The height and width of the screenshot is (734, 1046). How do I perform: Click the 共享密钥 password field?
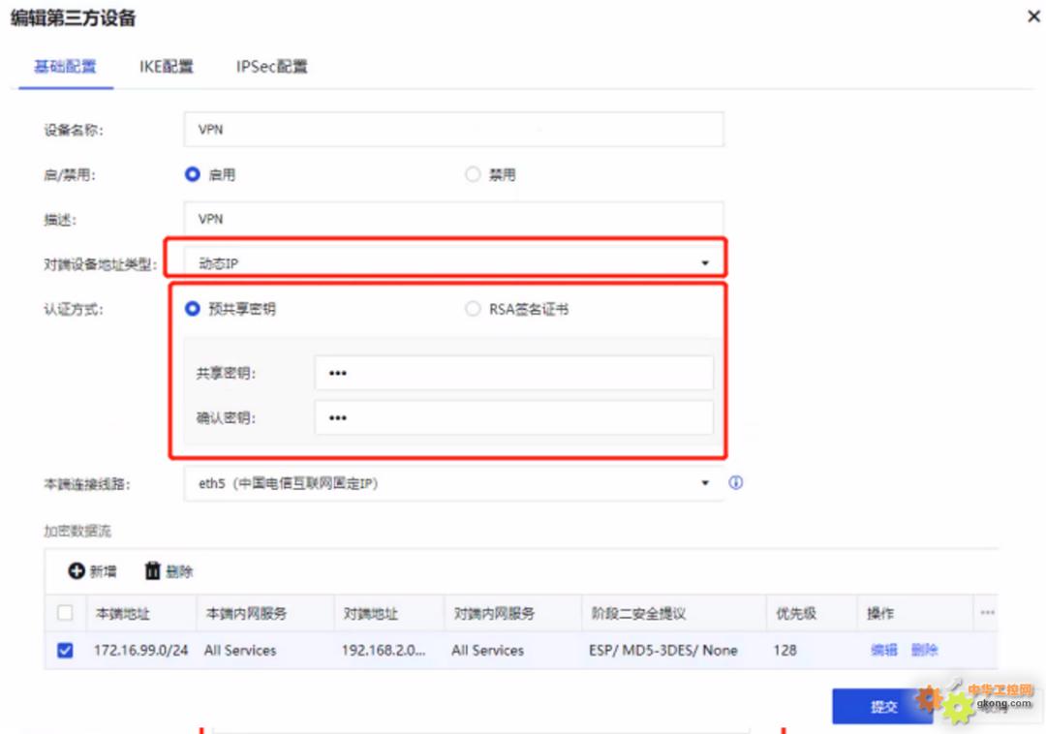[x=513, y=373]
